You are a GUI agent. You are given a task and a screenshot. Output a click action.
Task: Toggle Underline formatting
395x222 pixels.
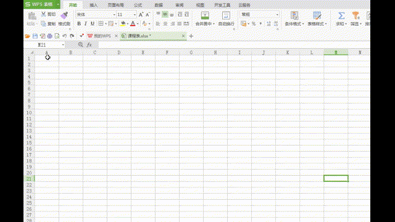point(93,23)
